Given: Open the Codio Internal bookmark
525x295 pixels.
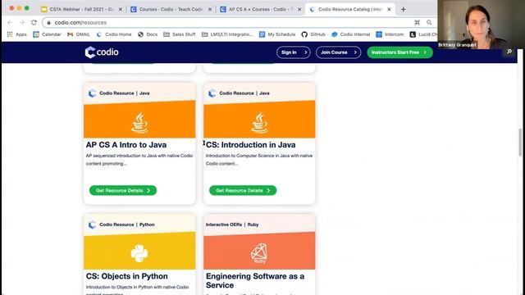Looking at the screenshot, I should tap(351, 34).
